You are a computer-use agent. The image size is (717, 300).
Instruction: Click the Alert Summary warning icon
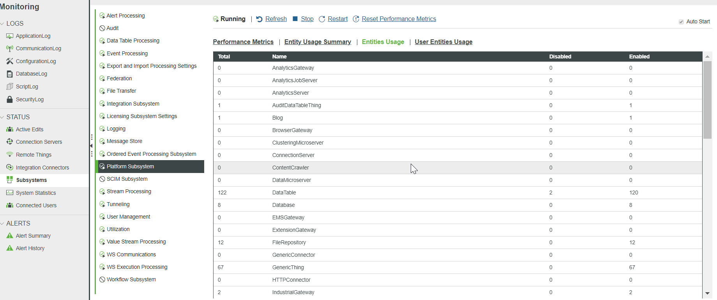pos(10,236)
